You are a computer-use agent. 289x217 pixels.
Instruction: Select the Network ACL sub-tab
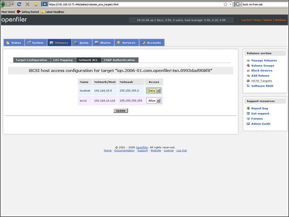[89, 60]
